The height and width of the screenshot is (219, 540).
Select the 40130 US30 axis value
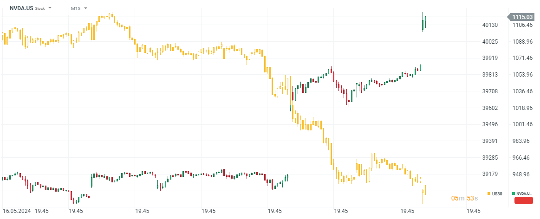click(x=490, y=25)
